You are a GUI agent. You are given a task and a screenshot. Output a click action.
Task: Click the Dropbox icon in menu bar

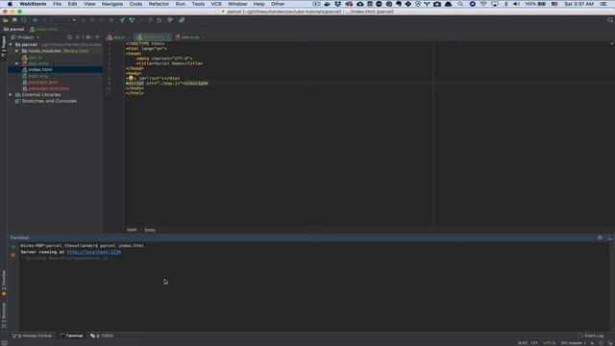(337, 4)
